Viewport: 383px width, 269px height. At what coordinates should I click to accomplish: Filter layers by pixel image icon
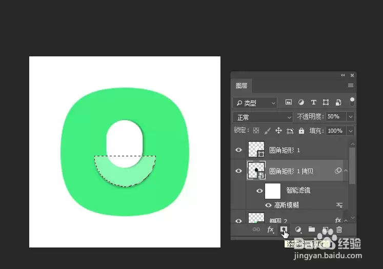[289, 102]
